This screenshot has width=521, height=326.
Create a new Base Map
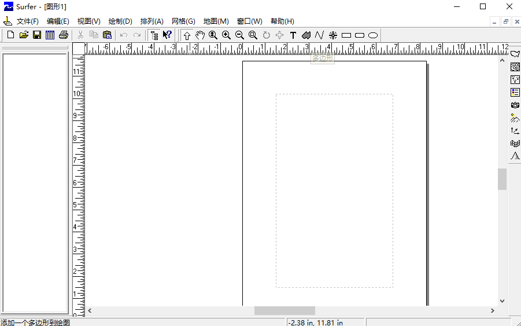coord(515,54)
